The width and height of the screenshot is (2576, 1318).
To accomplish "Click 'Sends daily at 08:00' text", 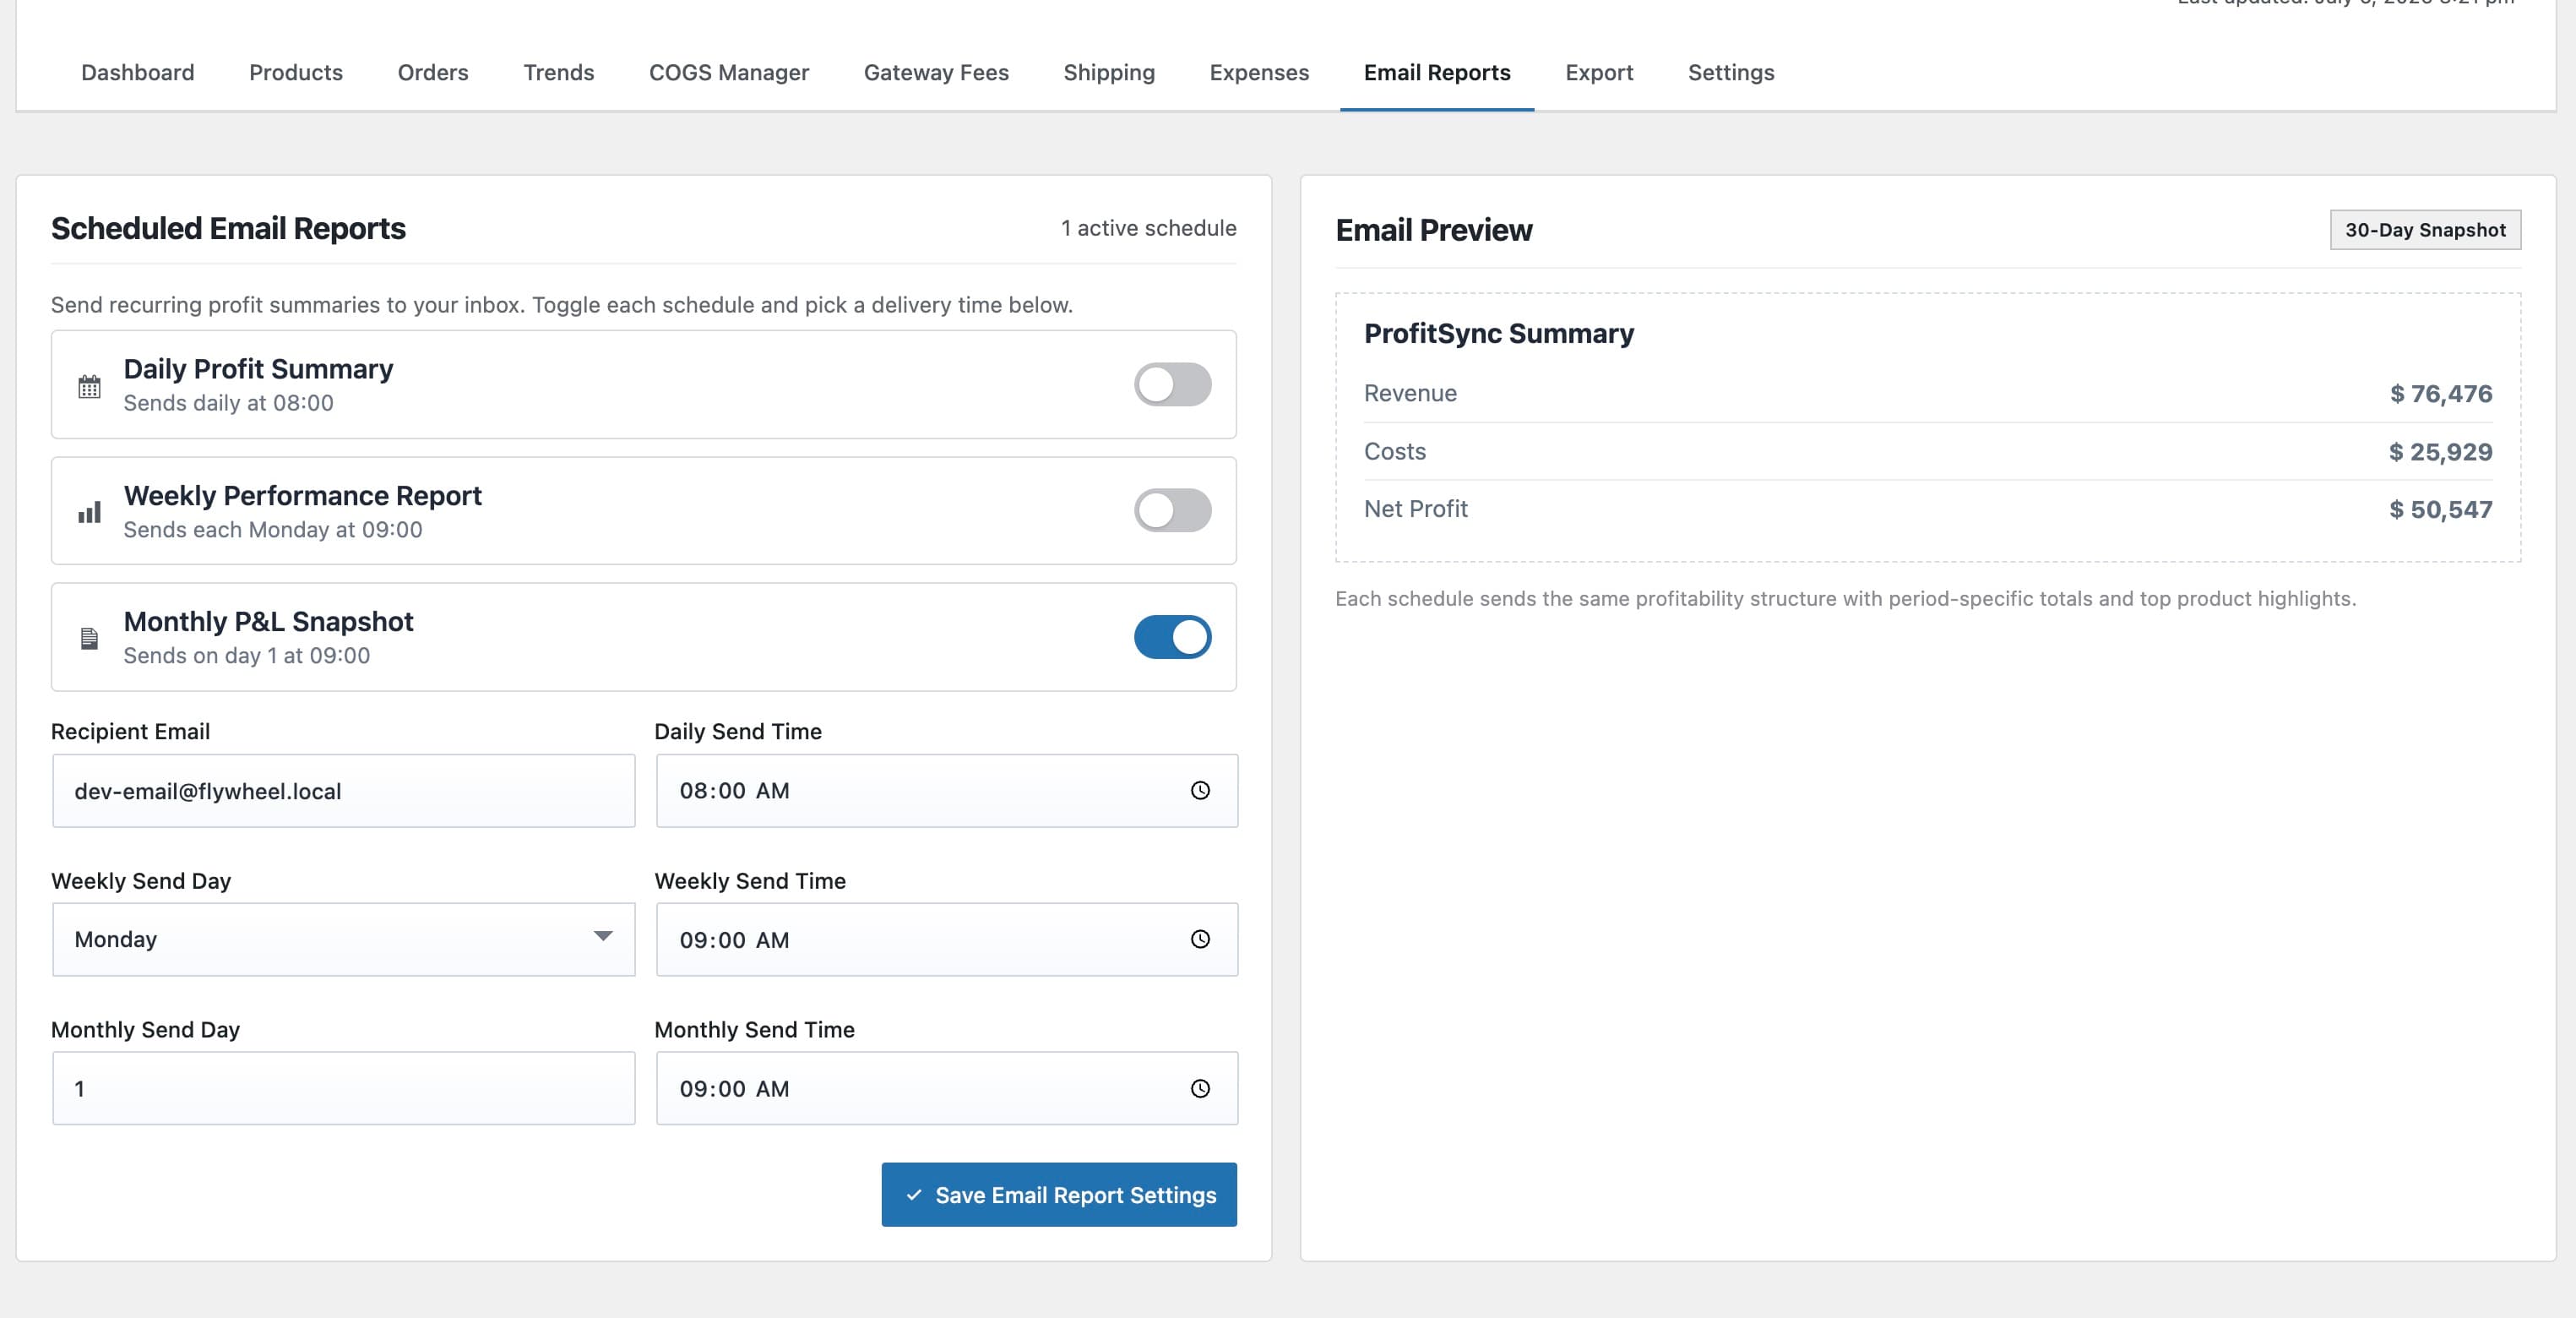I will coord(228,402).
